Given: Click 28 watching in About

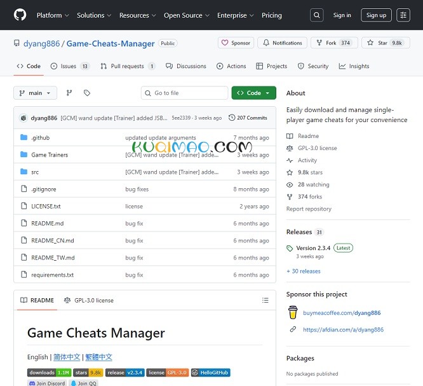Looking at the screenshot, I should tap(314, 184).
